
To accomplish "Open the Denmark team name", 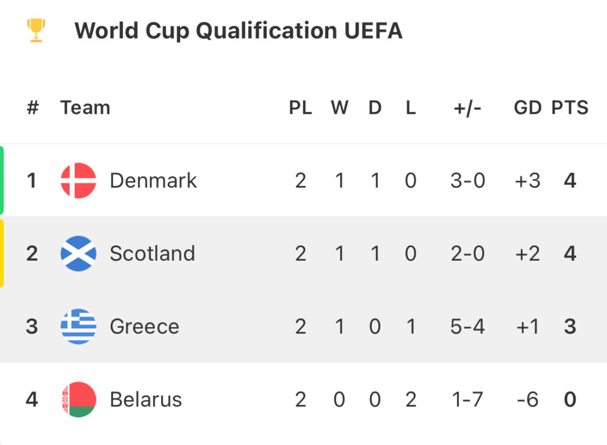I will [153, 180].
